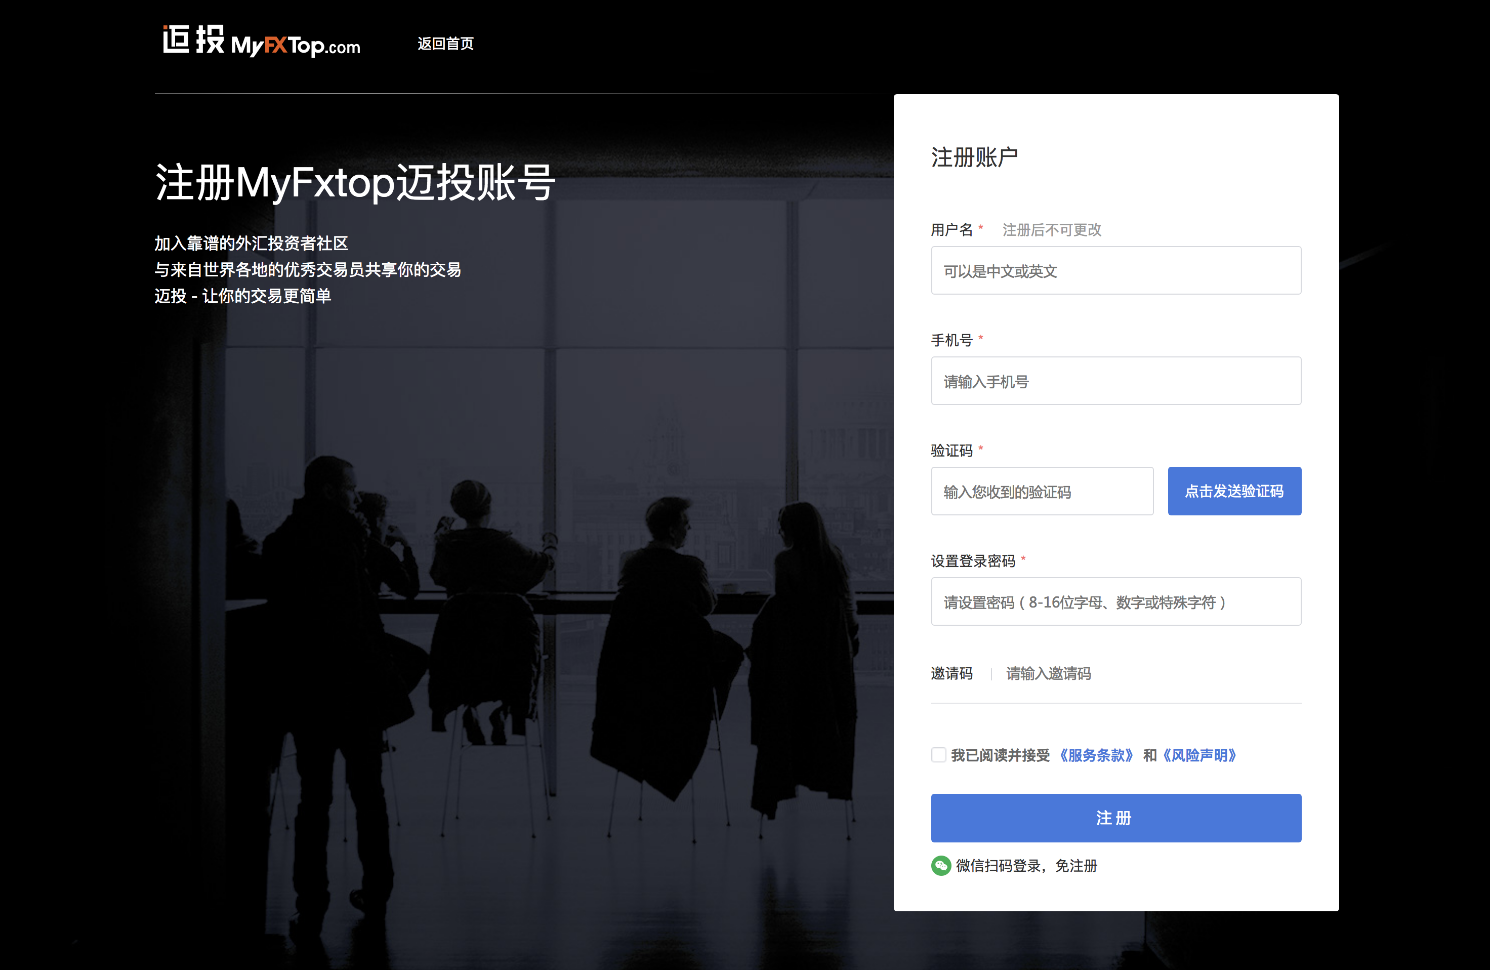
Task: Click the green WeChat icon
Action: [940, 865]
